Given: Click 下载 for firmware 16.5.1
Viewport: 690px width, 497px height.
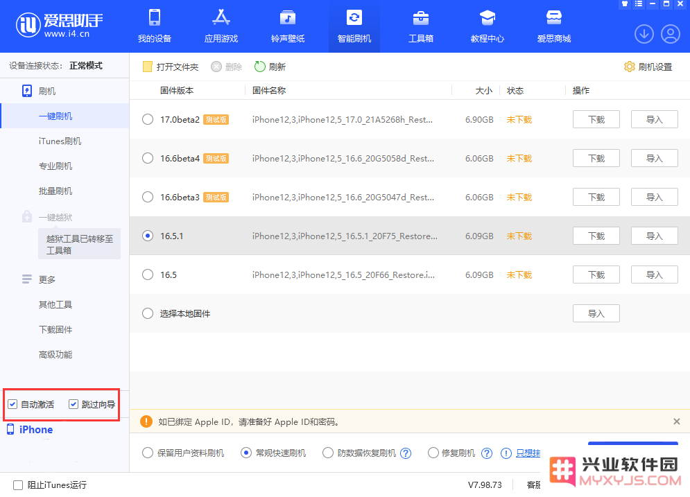Looking at the screenshot, I should [x=596, y=236].
